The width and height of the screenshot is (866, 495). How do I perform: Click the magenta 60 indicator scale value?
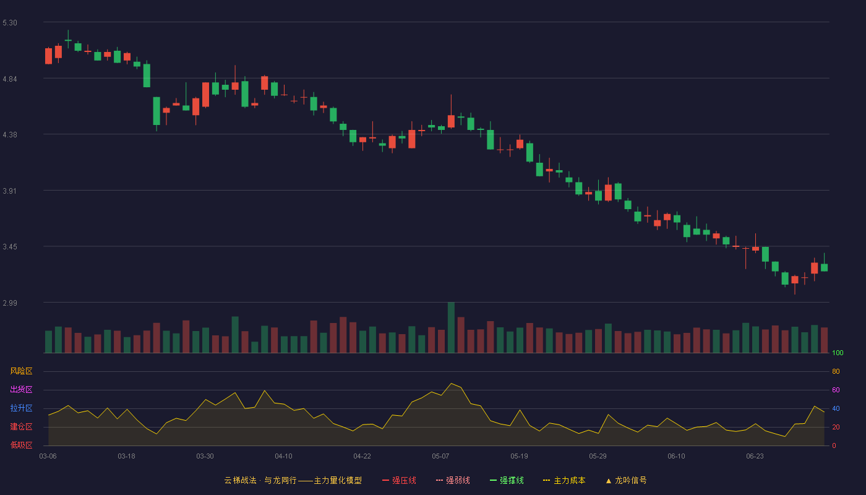pyautogui.click(x=836, y=390)
